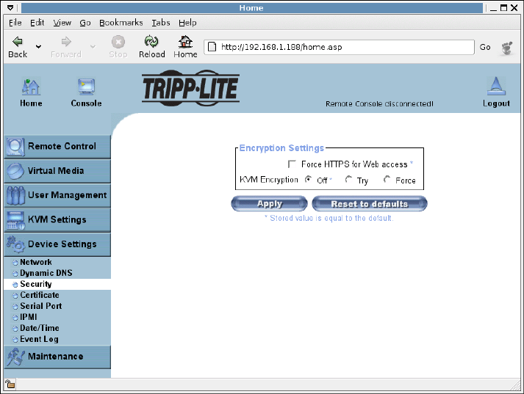Click the Logout icon
Screen dimensions: 524x394
[x=496, y=87]
